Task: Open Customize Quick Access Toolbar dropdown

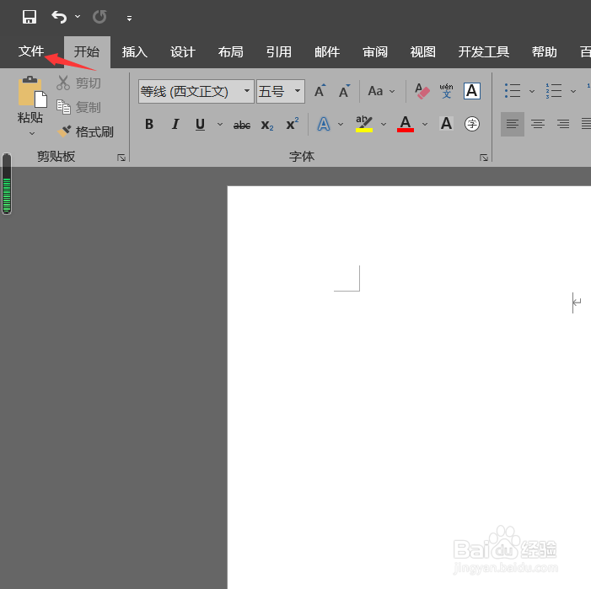Action: tap(129, 18)
